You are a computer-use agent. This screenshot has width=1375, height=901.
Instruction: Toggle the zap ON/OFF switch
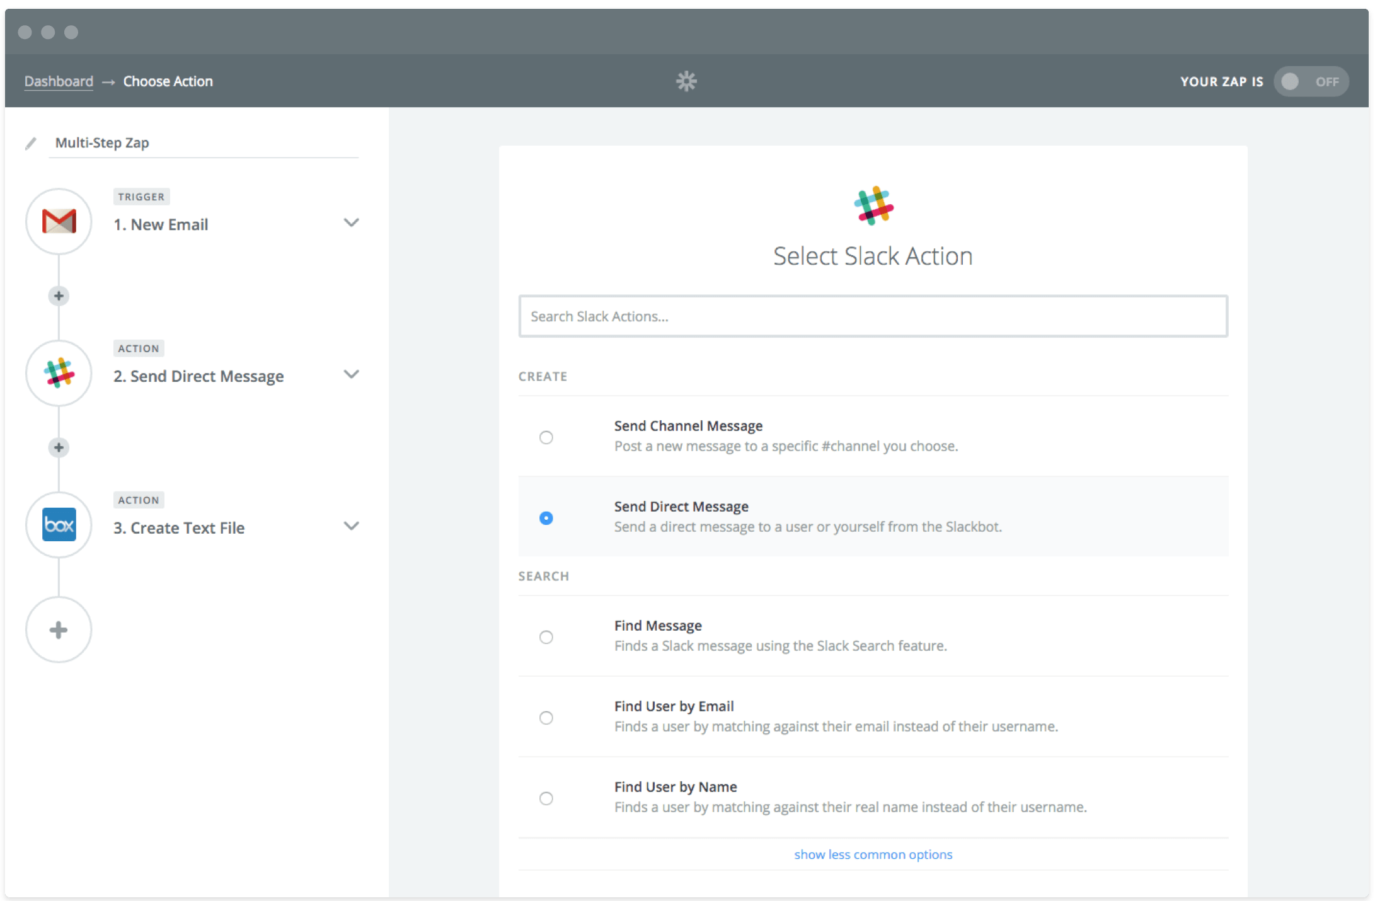1311,82
